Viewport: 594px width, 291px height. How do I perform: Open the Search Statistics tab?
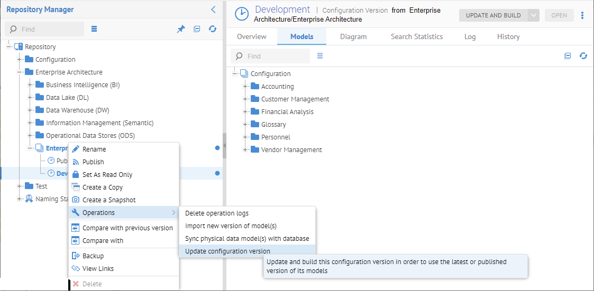pos(417,37)
